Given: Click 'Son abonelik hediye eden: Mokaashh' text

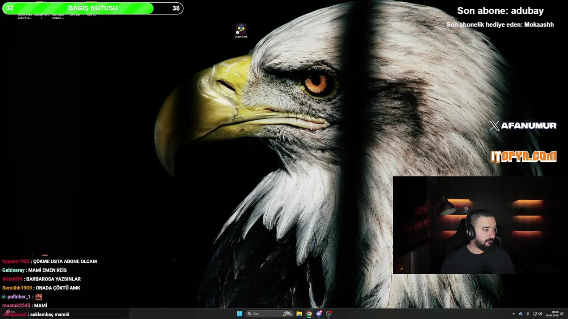Looking at the screenshot, I should pos(500,25).
